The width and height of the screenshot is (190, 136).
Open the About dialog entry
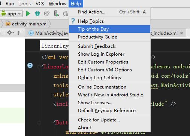pyautogui.click(x=109, y=128)
